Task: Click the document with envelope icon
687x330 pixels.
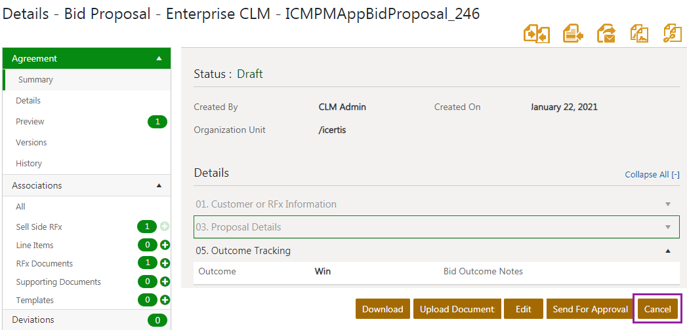Action: [x=606, y=33]
